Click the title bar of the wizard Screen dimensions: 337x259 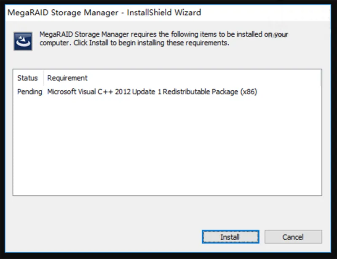[168, 13]
